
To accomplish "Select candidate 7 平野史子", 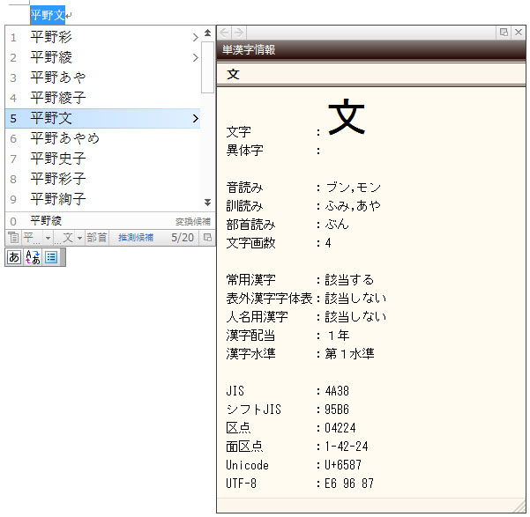I will click(x=103, y=159).
